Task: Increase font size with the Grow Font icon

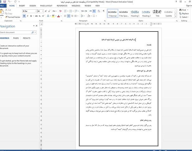Action: click(46, 11)
